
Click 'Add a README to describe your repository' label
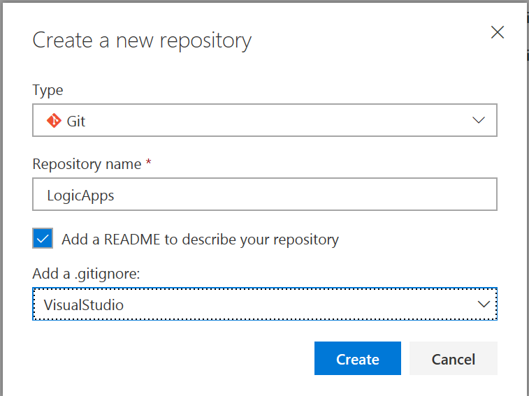coord(200,240)
